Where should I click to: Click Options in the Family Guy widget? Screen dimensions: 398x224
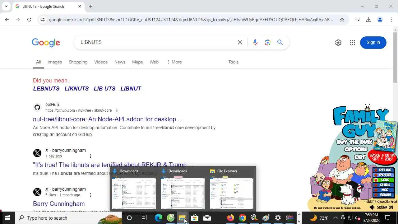click(x=355, y=150)
